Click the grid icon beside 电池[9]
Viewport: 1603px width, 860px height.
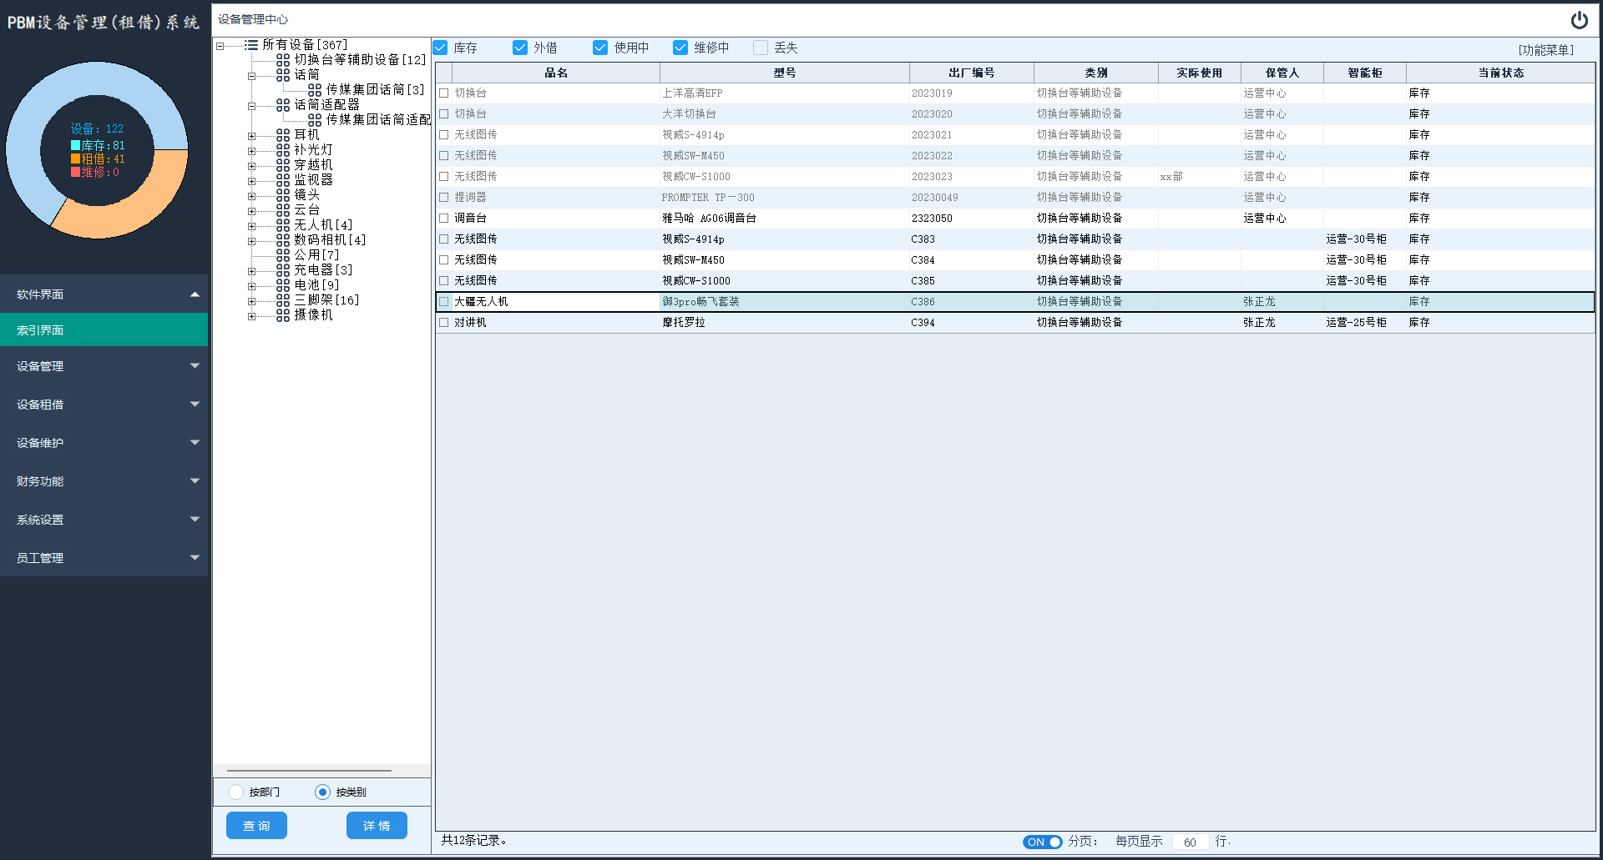coord(283,285)
